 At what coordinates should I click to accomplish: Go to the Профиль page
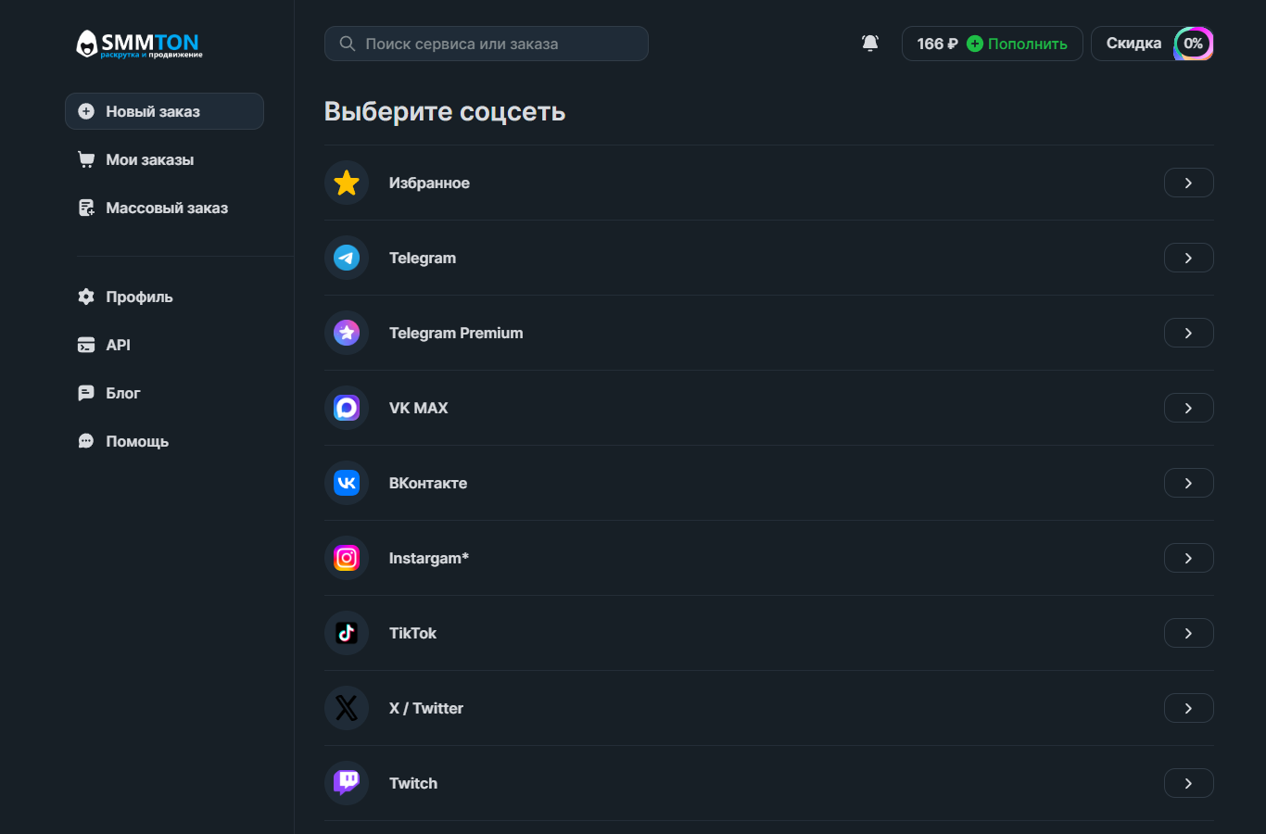[x=139, y=297]
